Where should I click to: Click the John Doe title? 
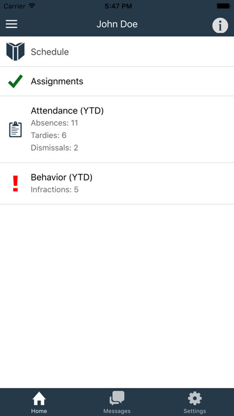point(117,24)
